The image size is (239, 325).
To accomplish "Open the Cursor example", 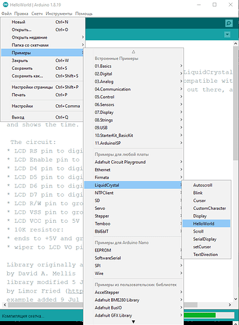I will point(207,201).
